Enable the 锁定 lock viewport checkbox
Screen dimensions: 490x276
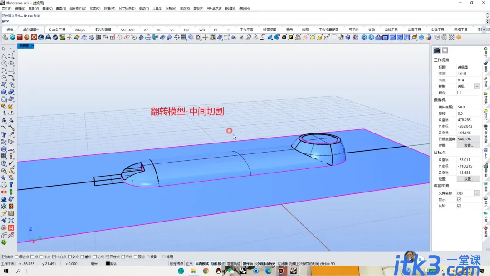(x=459, y=93)
